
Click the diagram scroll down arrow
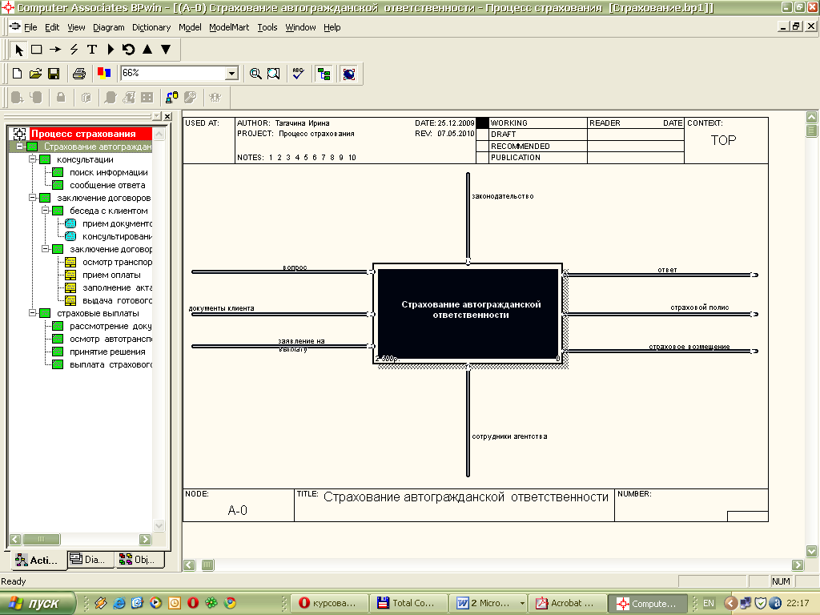tap(812, 551)
